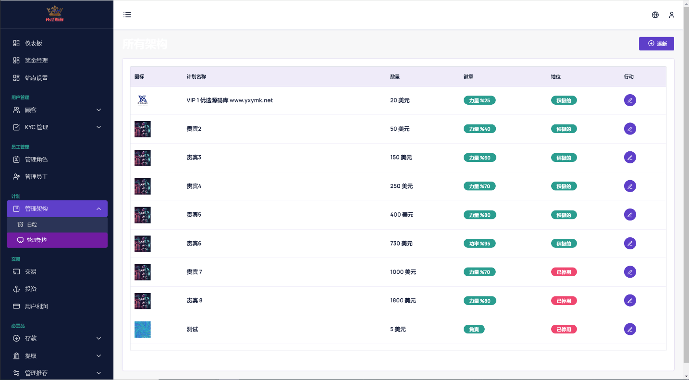Viewport: 689px width, 380px height.
Task: Click the 日程 alarm clock icon
Action: (x=20, y=225)
